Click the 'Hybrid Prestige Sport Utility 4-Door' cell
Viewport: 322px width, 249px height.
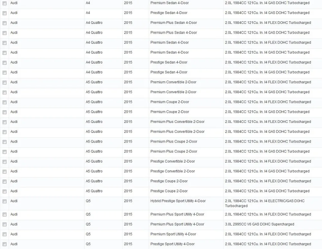point(178,201)
